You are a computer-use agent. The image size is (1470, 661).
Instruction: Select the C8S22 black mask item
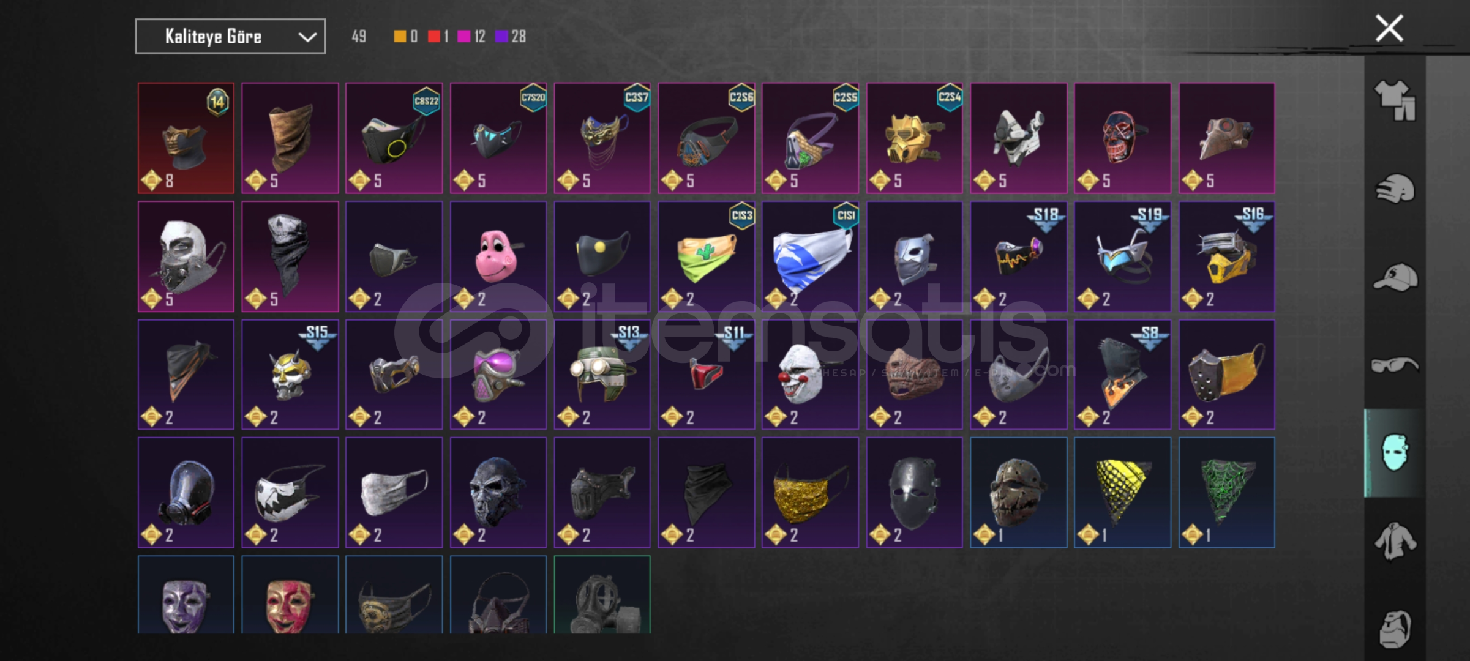coord(394,138)
